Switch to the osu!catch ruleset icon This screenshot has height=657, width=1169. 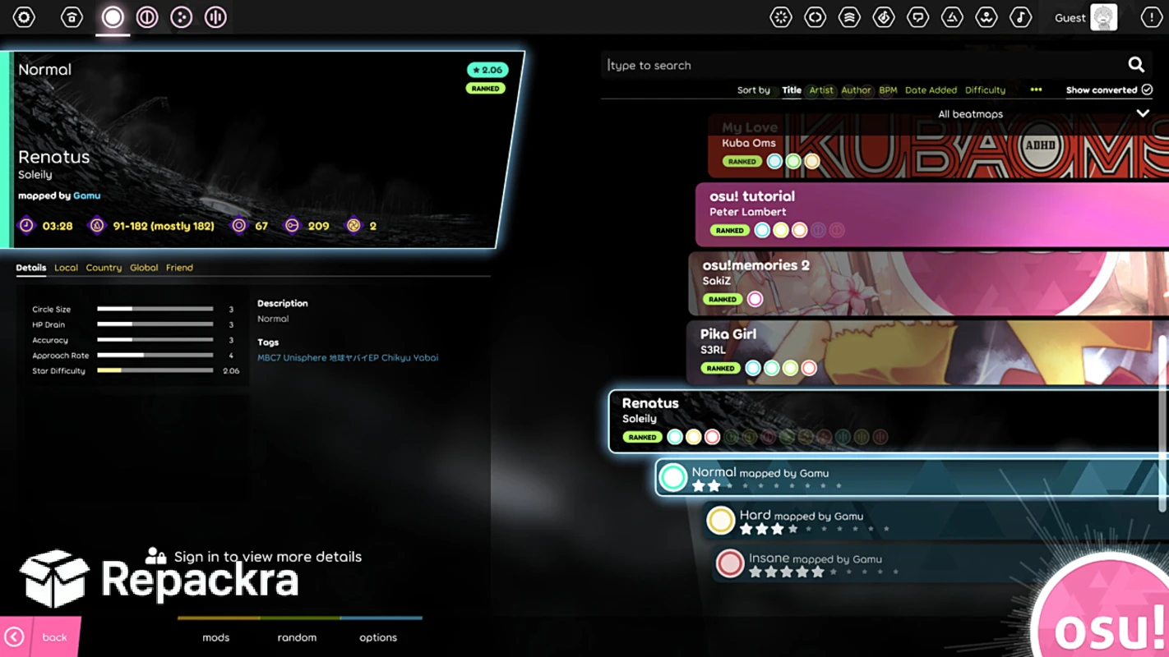click(182, 17)
